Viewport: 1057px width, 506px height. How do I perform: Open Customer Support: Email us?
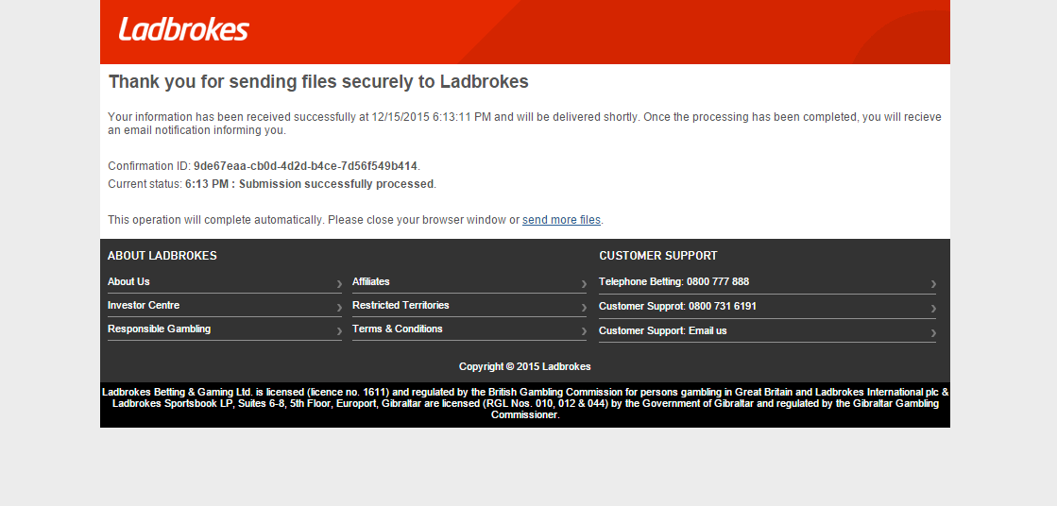[663, 330]
